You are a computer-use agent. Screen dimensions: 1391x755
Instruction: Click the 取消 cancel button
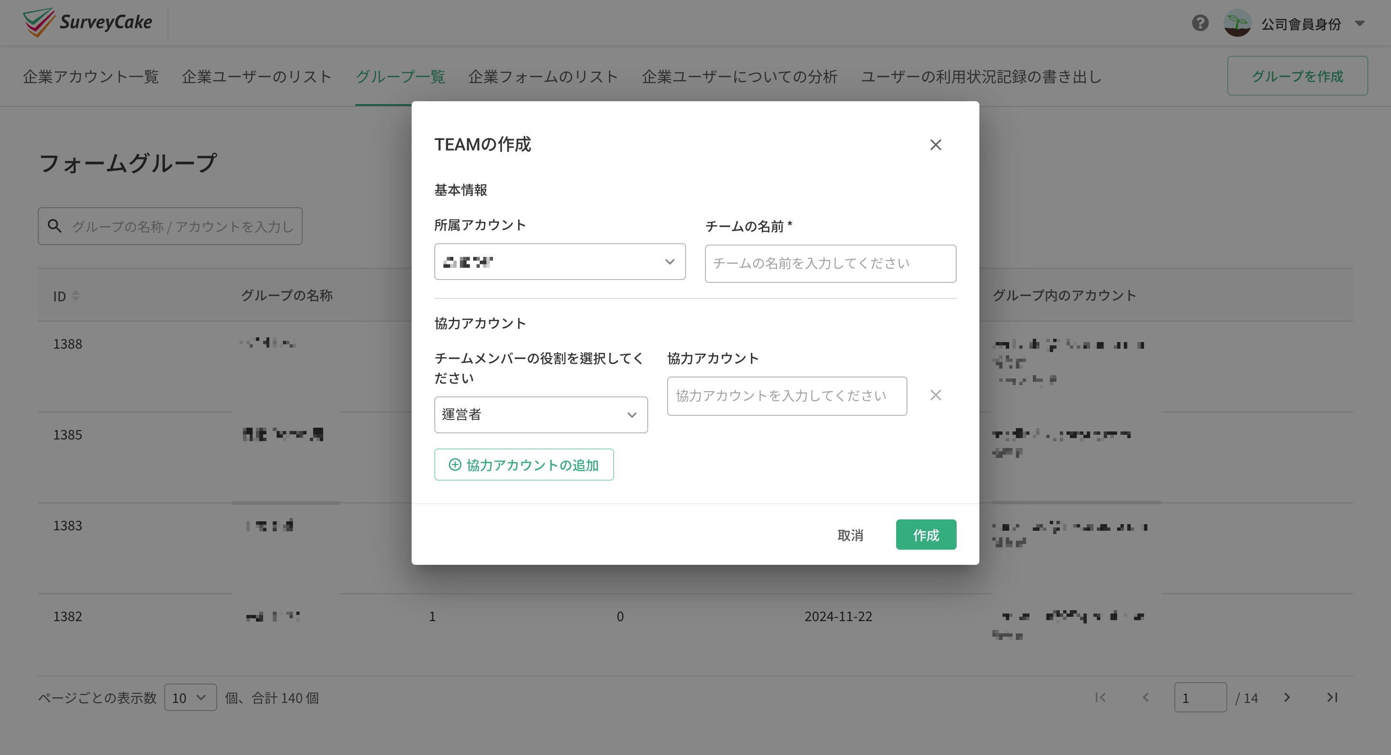[850, 535]
